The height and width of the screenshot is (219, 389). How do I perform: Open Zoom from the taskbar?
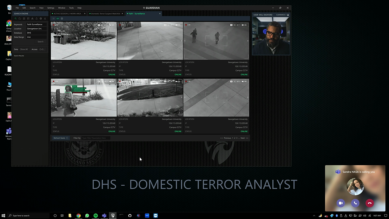coord(147,215)
